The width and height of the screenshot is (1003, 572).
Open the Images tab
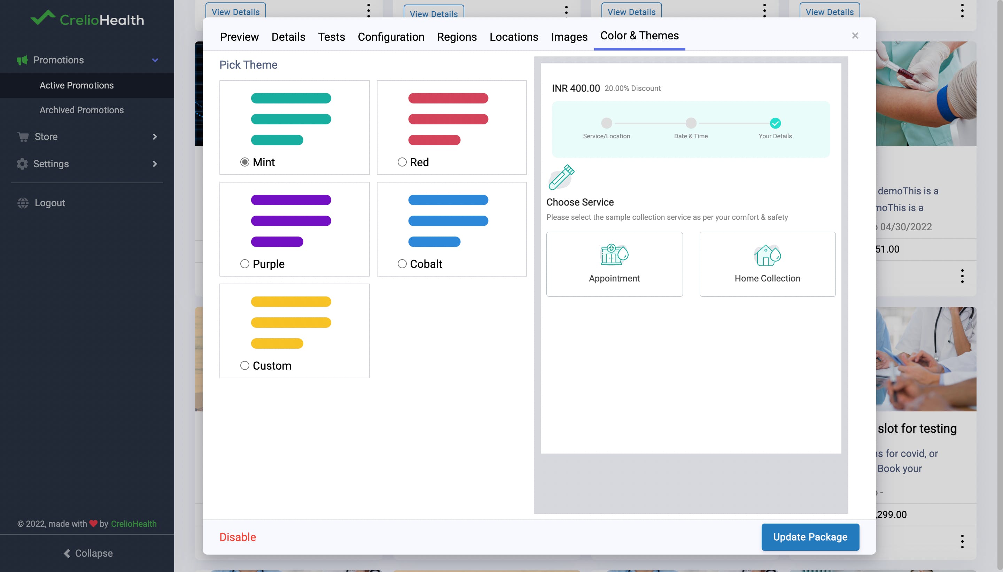(569, 37)
